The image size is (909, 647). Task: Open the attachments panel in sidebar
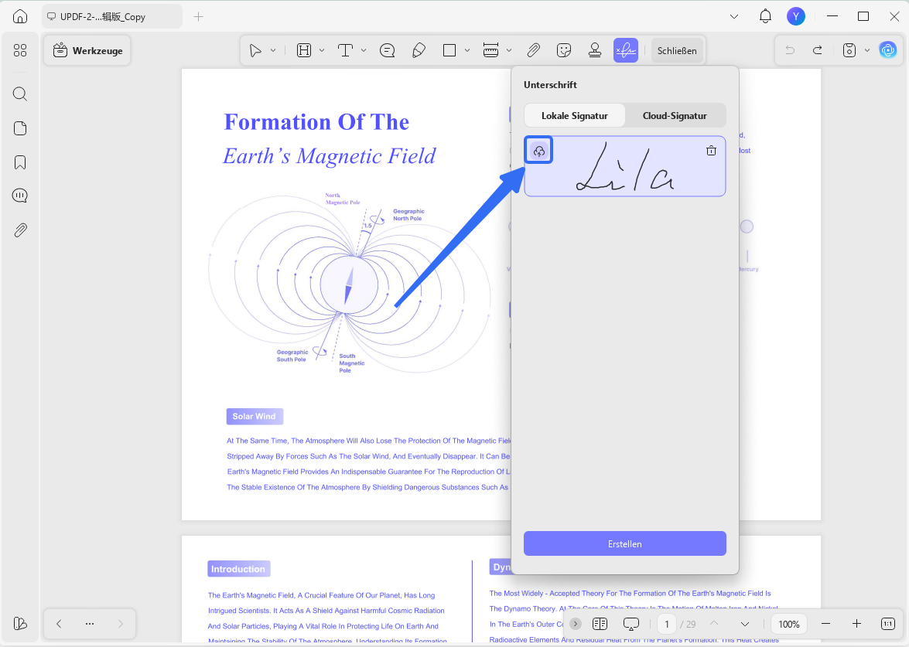(20, 230)
